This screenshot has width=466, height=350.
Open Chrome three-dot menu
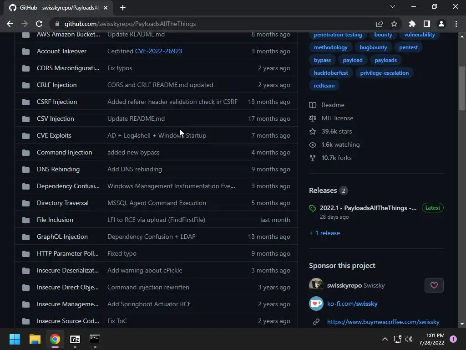(x=456, y=24)
